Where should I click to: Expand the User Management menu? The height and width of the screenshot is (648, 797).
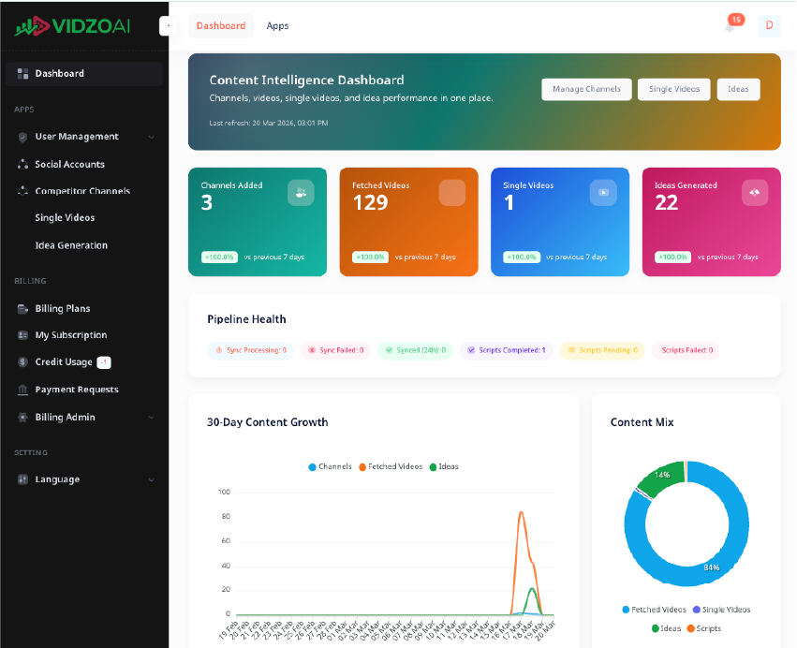pos(77,137)
